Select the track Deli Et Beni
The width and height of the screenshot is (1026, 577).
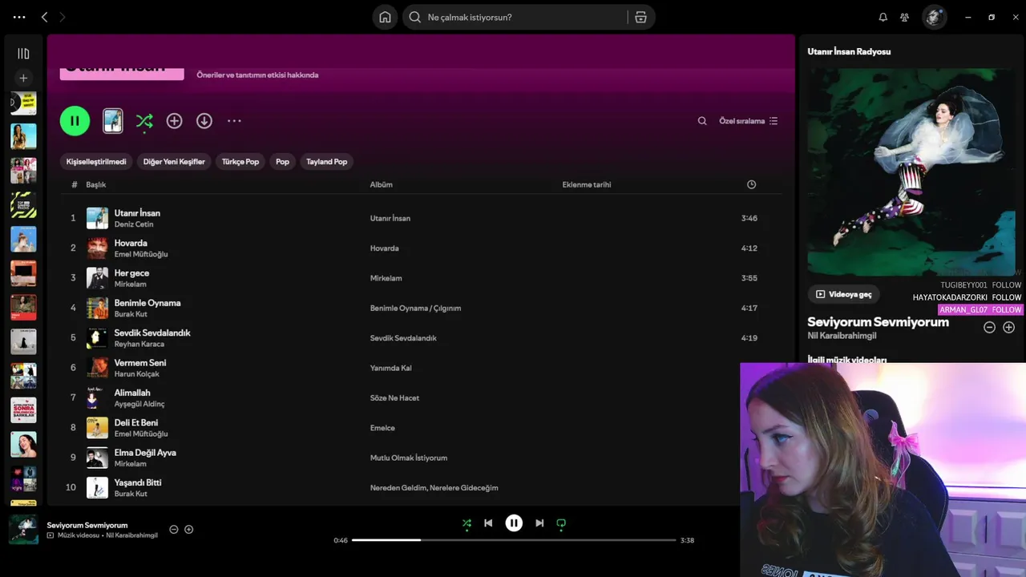tap(136, 423)
